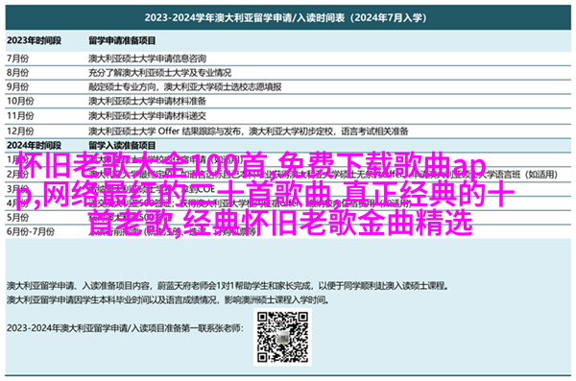Click "澳大利亚硕士大学申请材料准备" cell
Screen dimensions: 576x381
pos(147,101)
